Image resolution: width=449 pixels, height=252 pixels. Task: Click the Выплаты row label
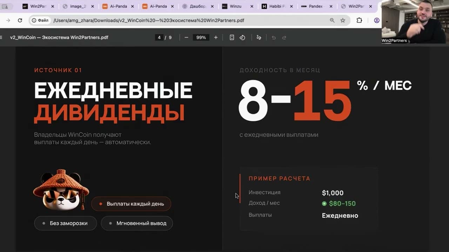point(260,215)
